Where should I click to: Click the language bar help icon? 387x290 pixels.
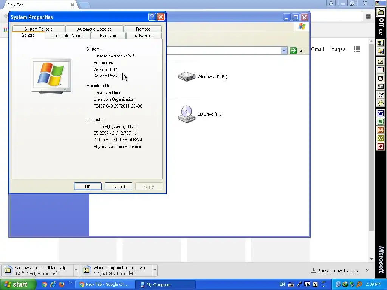315,285
